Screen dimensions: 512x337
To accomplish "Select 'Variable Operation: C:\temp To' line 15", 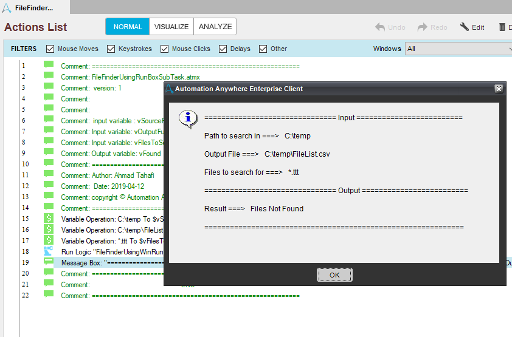I will click(x=112, y=219).
